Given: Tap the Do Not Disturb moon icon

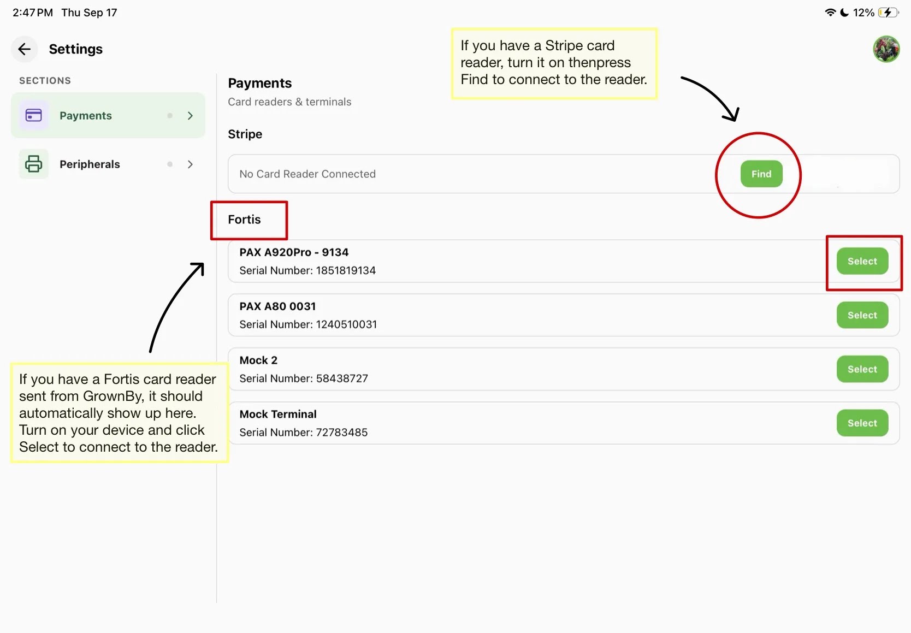Looking at the screenshot, I should [844, 13].
